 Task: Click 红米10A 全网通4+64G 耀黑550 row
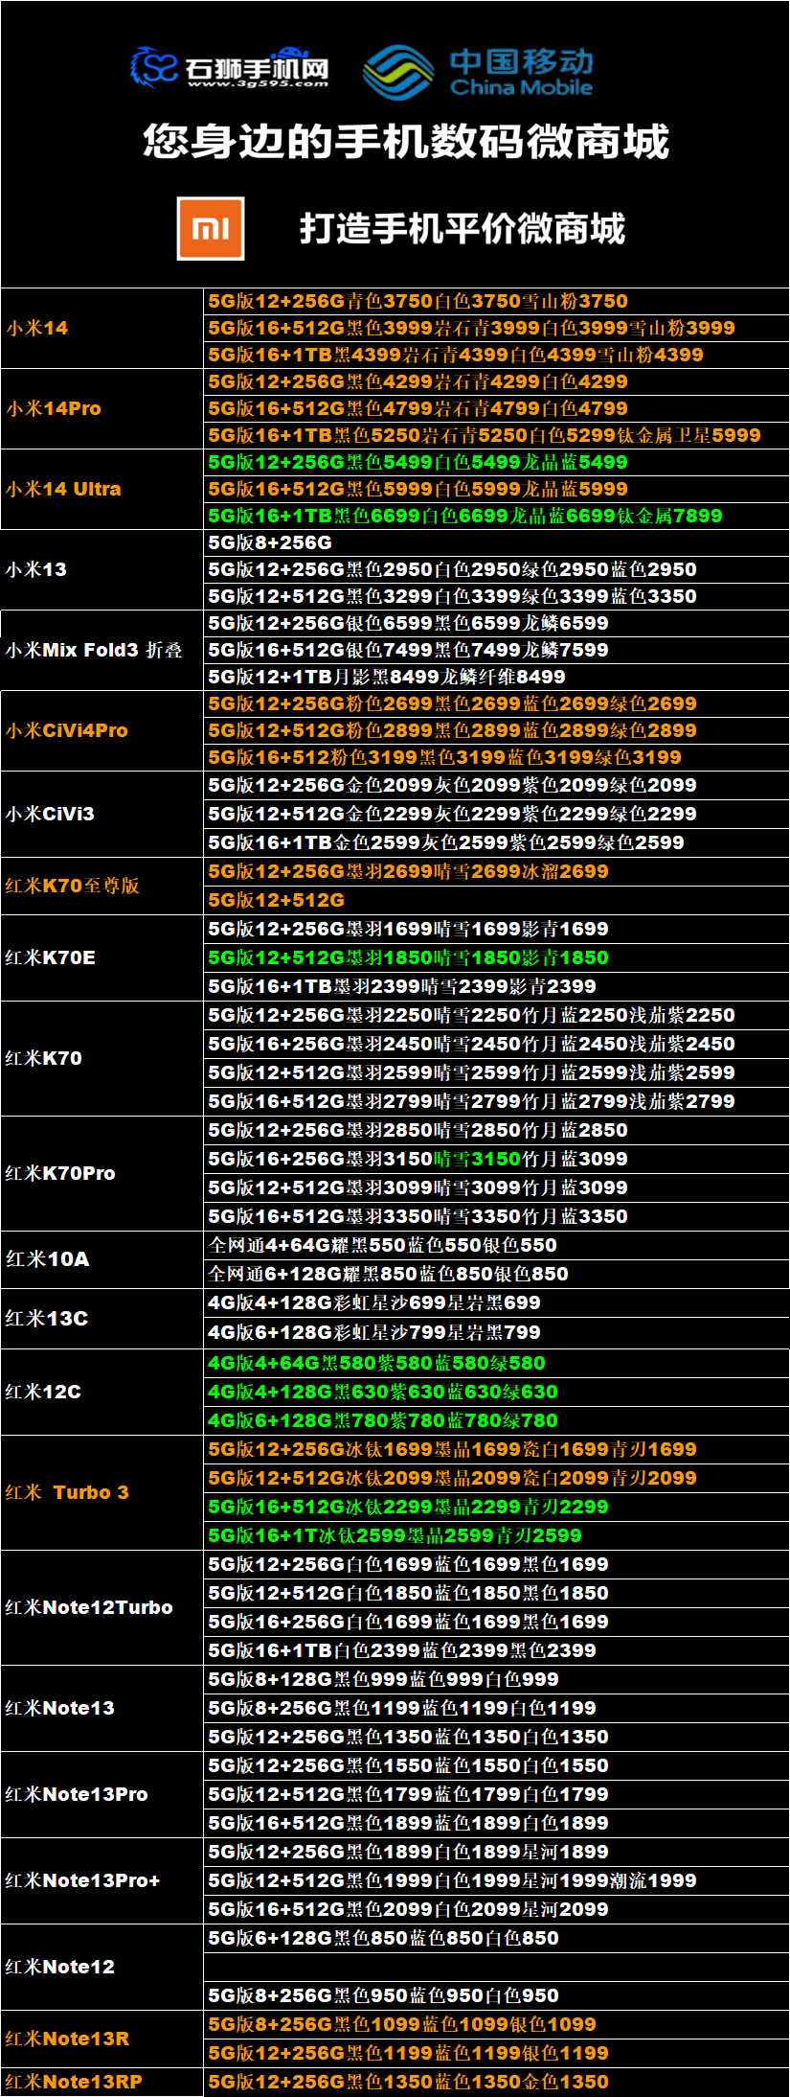[497, 1245]
